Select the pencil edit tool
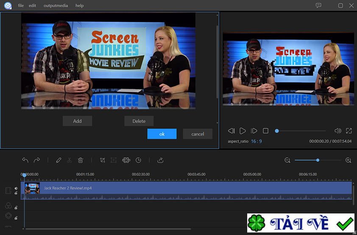The height and width of the screenshot is (235, 357). point(59,160)
